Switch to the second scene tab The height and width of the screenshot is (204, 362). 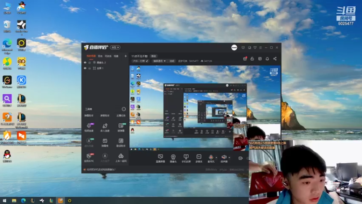click(100, 56)
